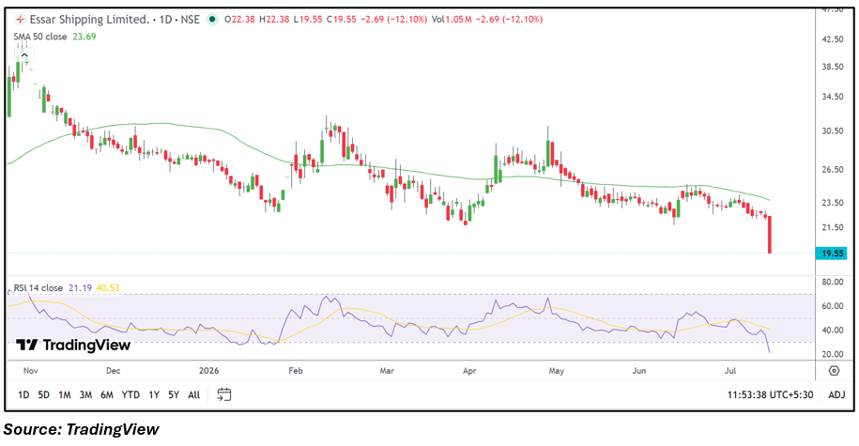
Task: Select the SMA 50 close indicator label
Action: click(x=40, y=37)
